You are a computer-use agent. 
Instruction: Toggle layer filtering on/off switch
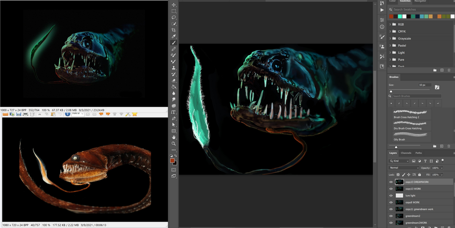(x=443, y=160)
